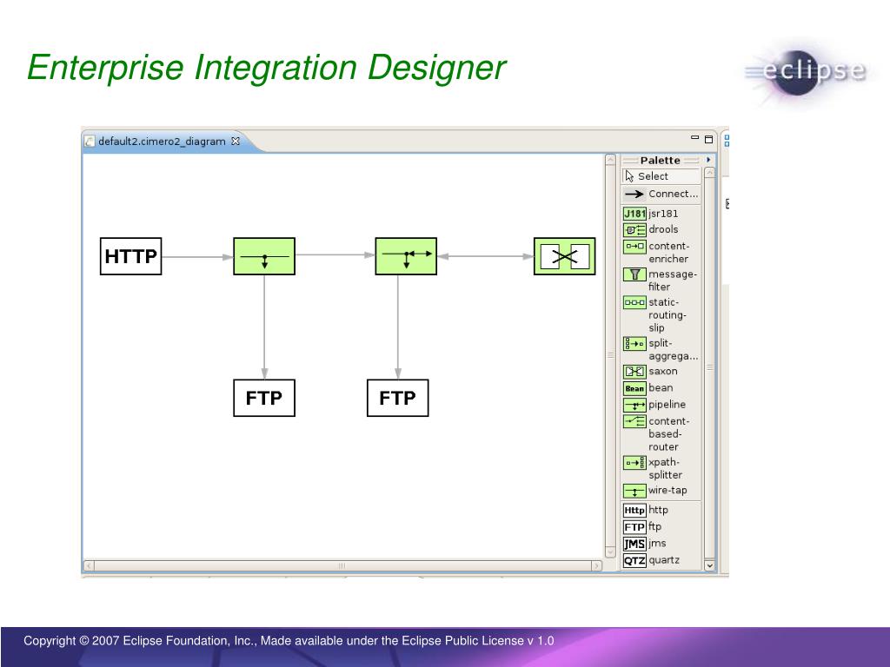Click the arrow from HTTP to wire-tap node
The width and height of the screenshot is (890, 667).
(197, 257)
